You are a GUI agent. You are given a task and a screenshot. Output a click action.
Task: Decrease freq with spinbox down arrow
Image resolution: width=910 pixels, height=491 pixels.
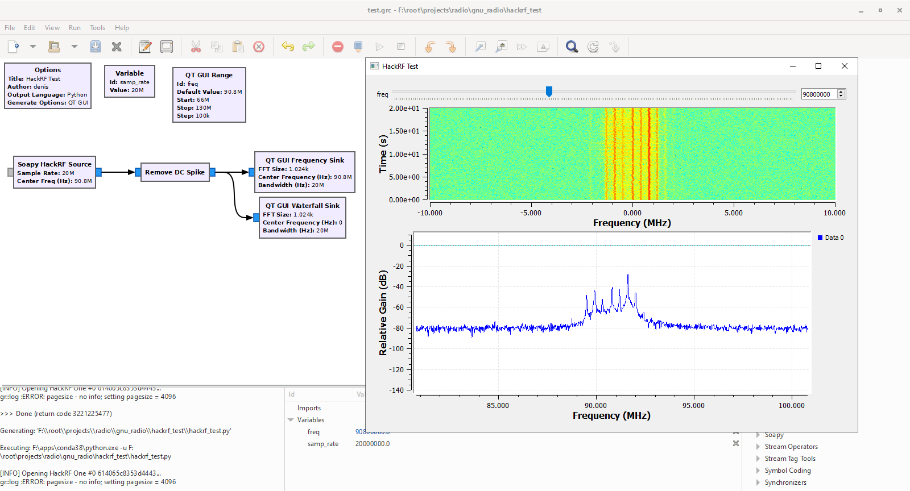coord(841,97)
